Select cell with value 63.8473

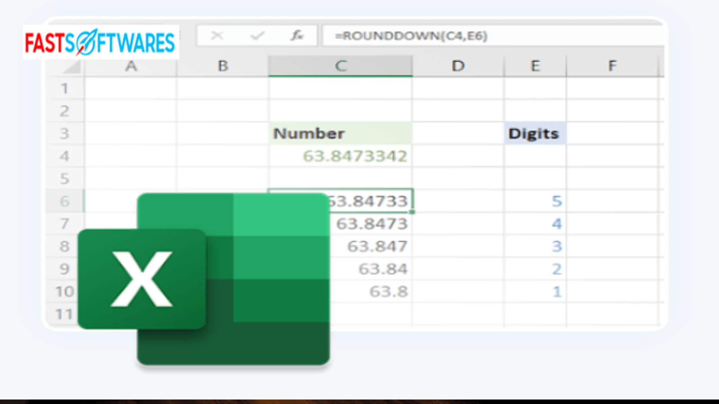coord(371,224)
